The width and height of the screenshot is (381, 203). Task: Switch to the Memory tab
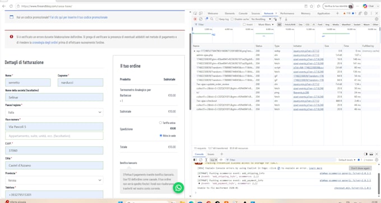306,13
